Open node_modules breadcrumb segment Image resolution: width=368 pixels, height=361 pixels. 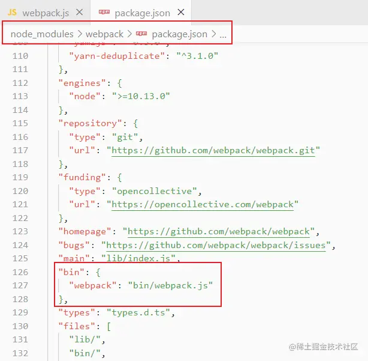[x=42, y=34]
